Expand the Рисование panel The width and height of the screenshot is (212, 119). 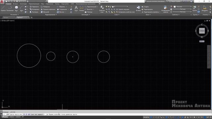tap(15, 15)
